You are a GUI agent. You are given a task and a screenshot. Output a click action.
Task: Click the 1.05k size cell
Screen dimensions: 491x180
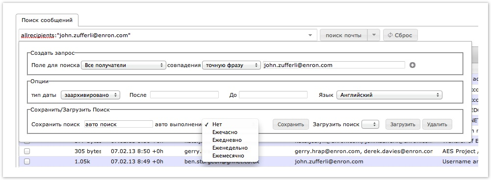pyautogui.click(x=82, y=161)
